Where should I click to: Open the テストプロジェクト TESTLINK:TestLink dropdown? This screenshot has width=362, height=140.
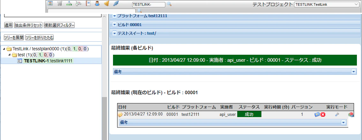click(326, 4)
